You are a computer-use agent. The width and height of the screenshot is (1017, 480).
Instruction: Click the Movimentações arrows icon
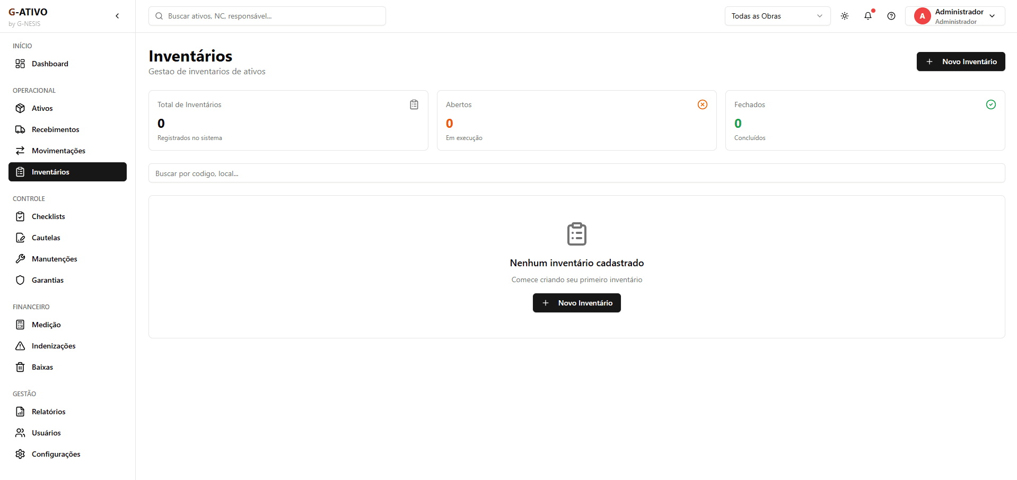pos(20,151)
